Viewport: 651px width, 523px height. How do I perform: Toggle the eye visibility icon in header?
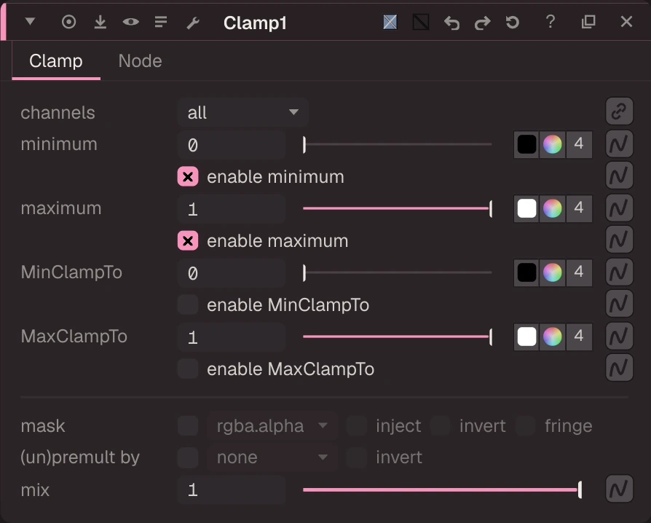coord(131,22)
